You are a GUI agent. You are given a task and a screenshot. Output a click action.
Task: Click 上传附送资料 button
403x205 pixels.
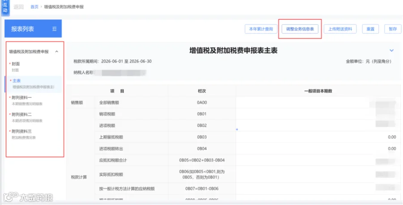[340, 29]
